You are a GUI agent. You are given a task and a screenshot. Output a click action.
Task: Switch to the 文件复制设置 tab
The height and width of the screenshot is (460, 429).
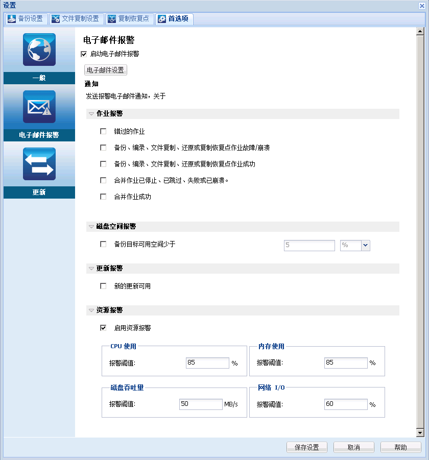pos(76,19)
